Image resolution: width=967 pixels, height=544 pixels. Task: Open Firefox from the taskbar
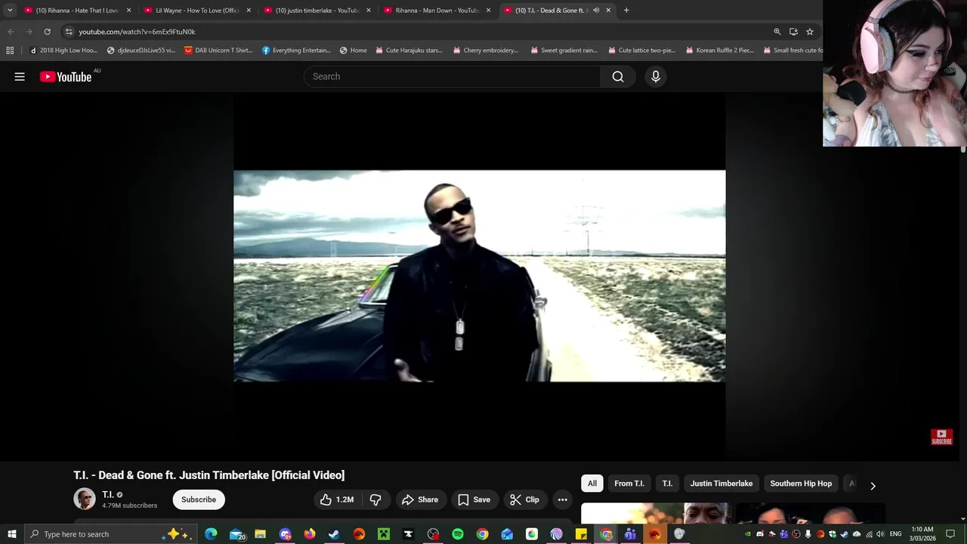pyautogui.click(x=310, y=534)
